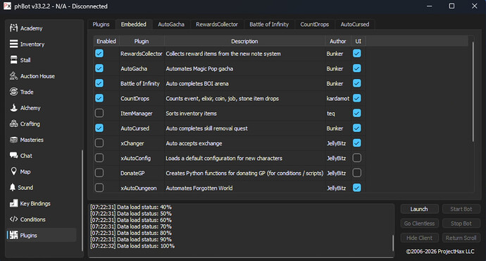486x261 pixels.
Task: Open the AutoCursed tab
Action: 355,24
